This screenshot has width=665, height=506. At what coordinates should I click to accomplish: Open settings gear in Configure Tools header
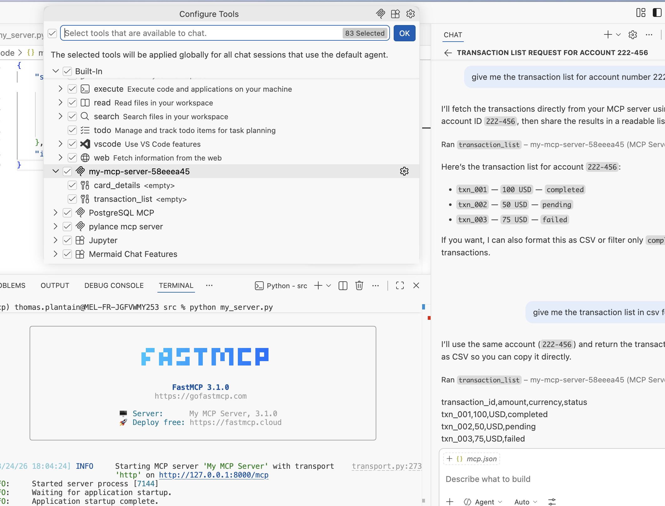tap(411, 14)
